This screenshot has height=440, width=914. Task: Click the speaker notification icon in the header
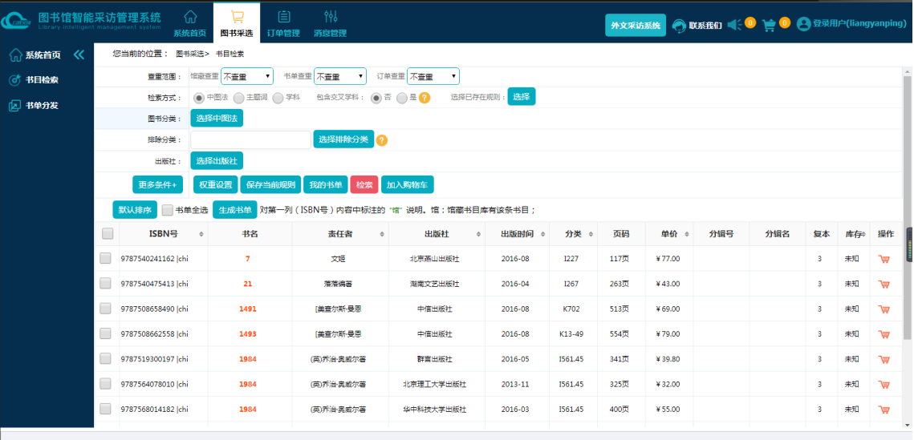coord(735,24)
